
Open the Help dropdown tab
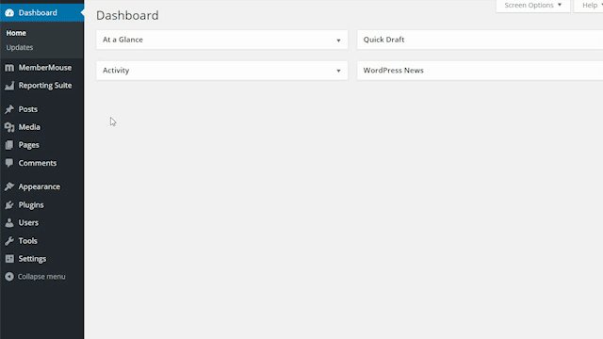pos(589,6)
